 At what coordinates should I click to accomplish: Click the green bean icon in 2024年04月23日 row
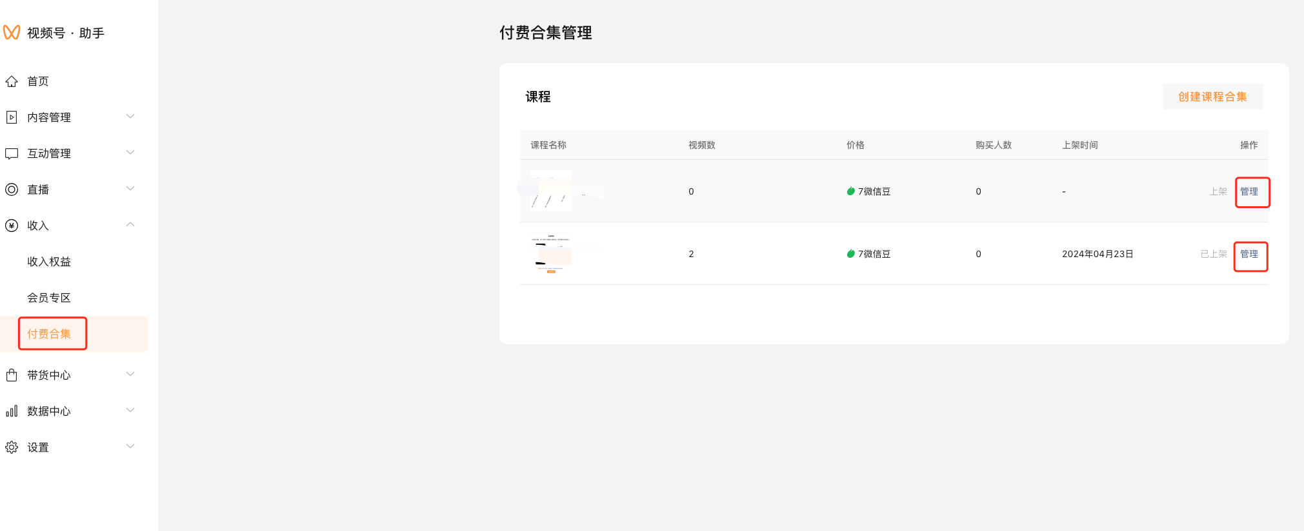click(x=851, y=254)
